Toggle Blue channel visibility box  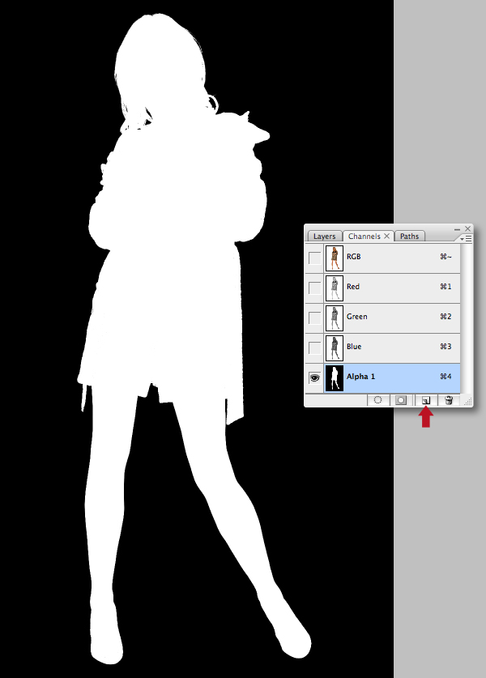pyautogui.click(x=315, y=348)
